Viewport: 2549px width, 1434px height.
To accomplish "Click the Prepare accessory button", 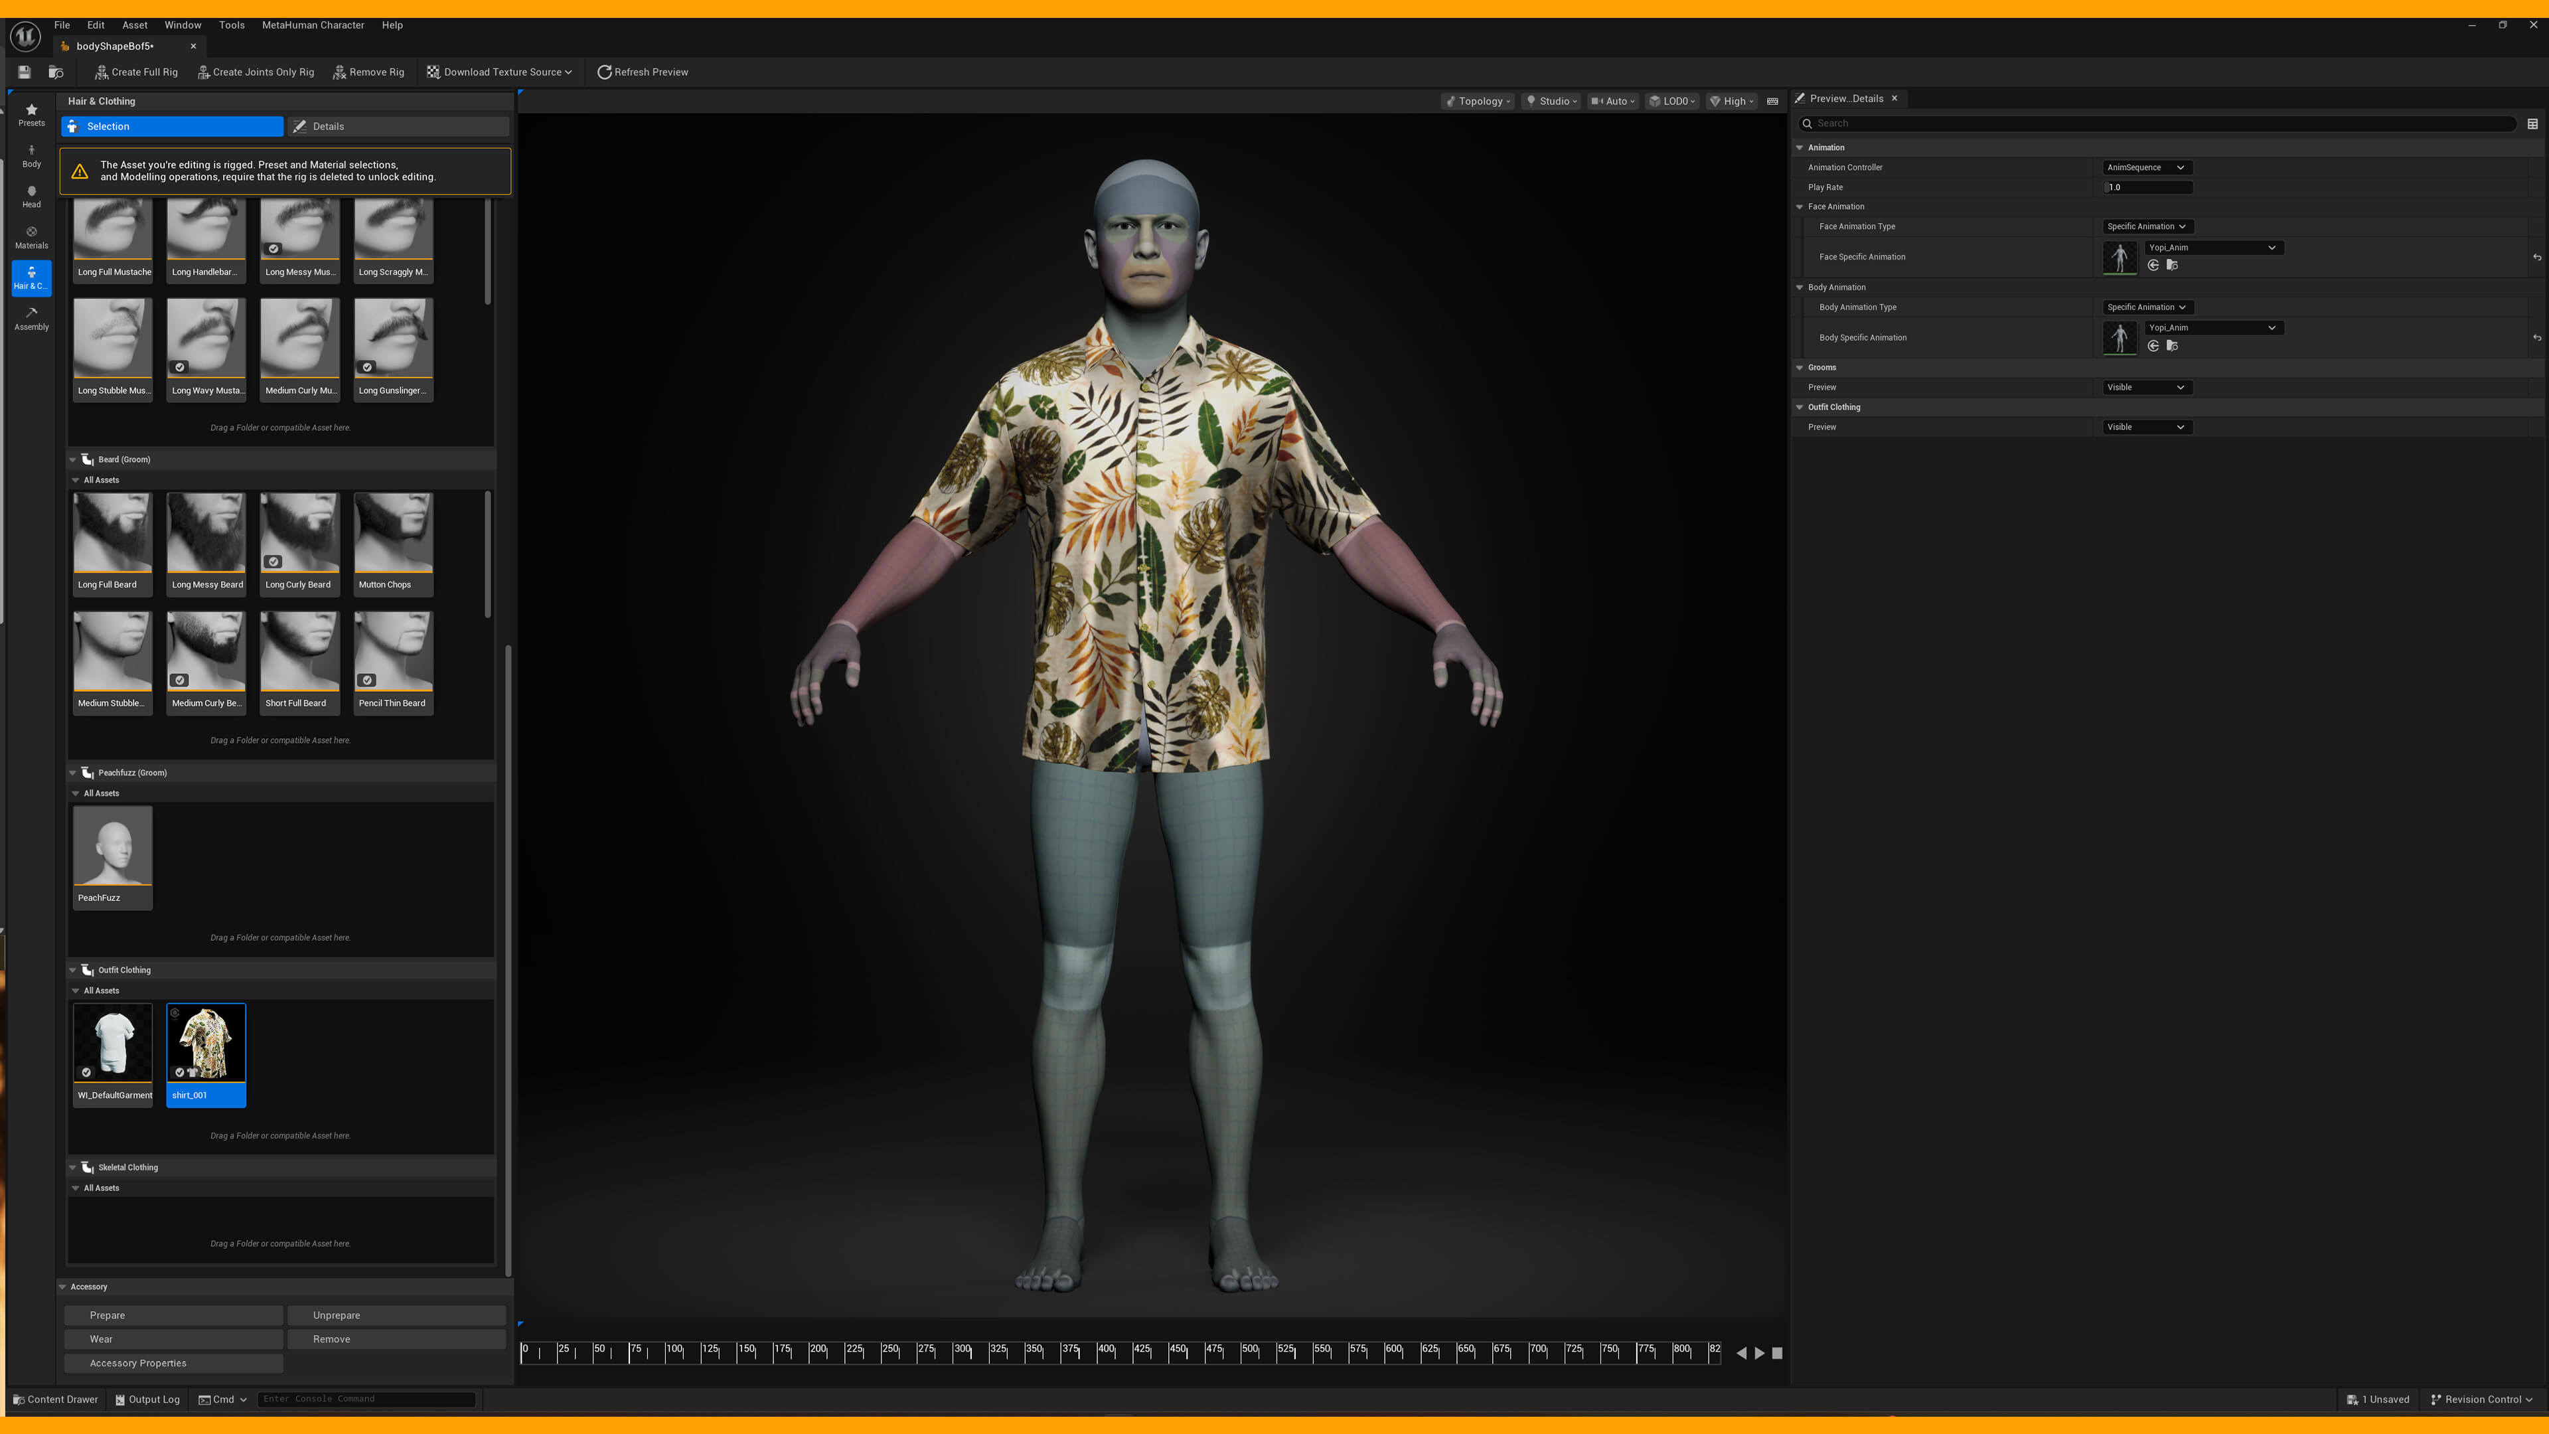I will click(174, 1315).
